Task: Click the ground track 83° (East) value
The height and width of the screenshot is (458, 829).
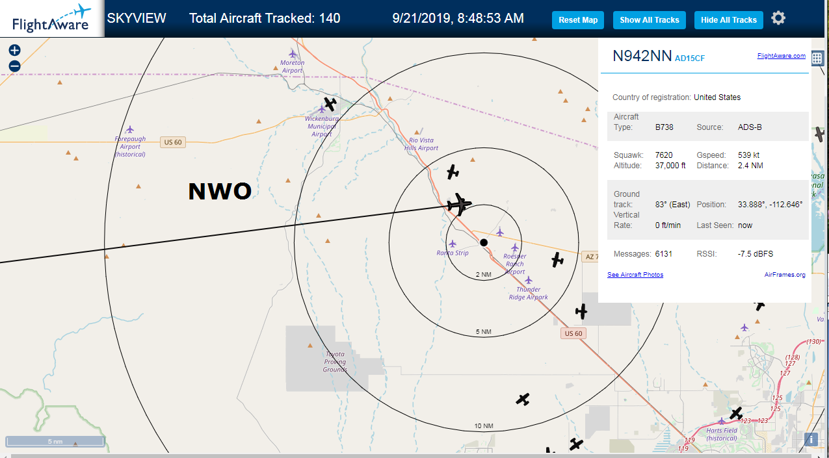Action: click(x=672, y=205)
